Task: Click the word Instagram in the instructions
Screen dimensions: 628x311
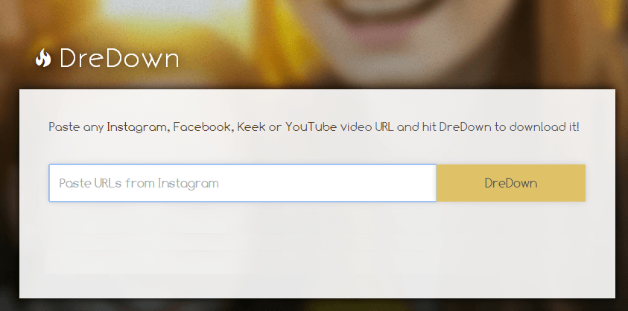Action: [x=138, y=127]
